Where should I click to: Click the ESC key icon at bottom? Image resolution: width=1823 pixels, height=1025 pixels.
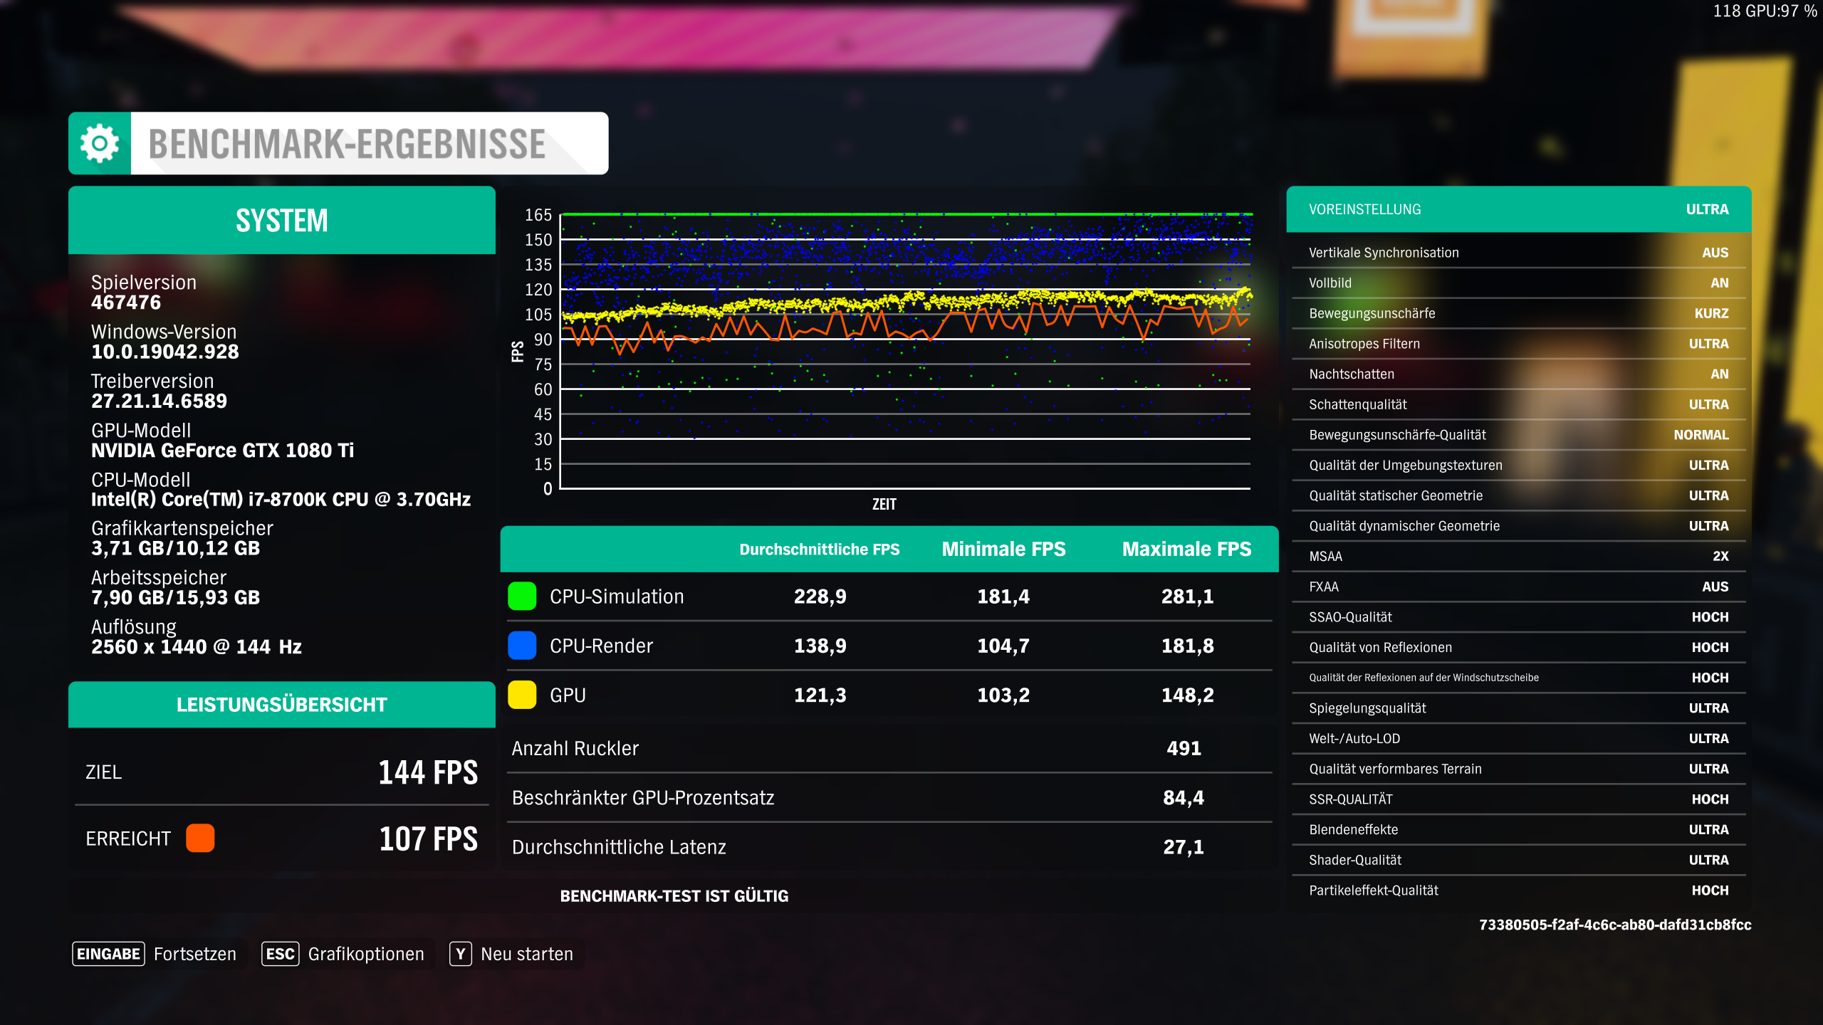[280, 954]
